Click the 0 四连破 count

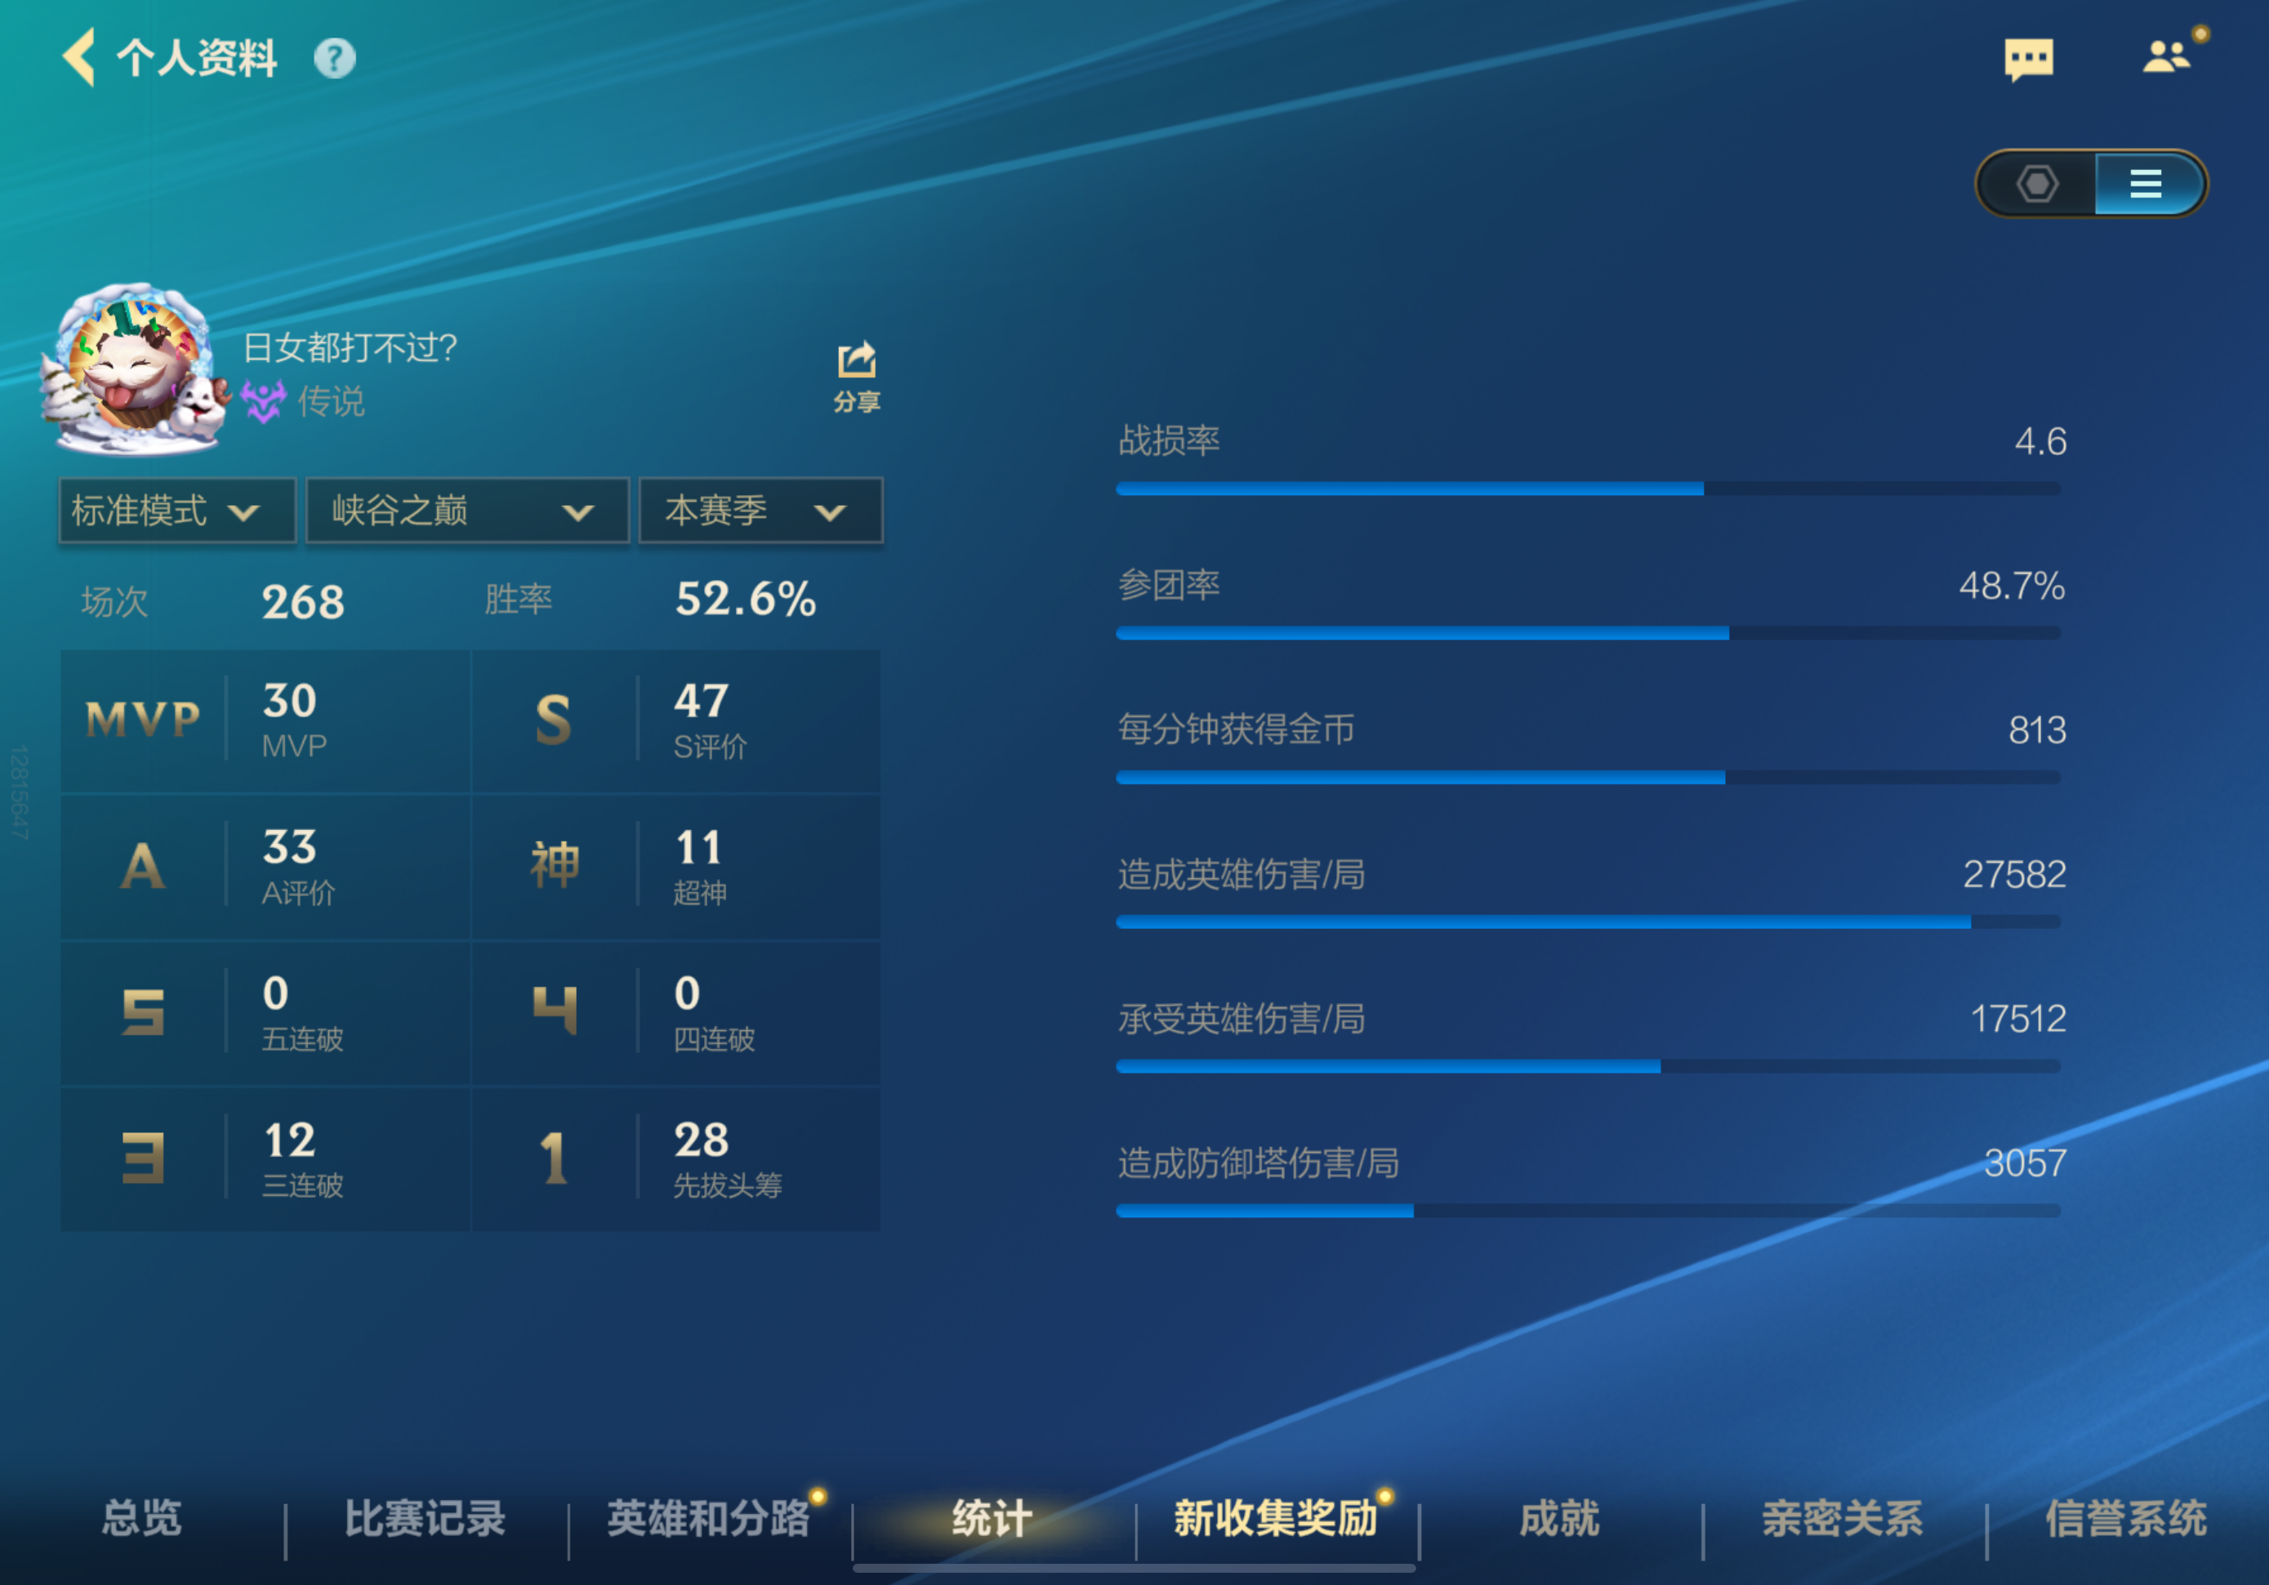click(x=687, y=993)
